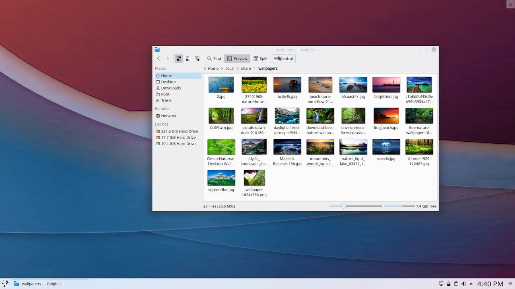Select the 2.jpg thumbnail
The image size is (515, 289).
[221, 85]
